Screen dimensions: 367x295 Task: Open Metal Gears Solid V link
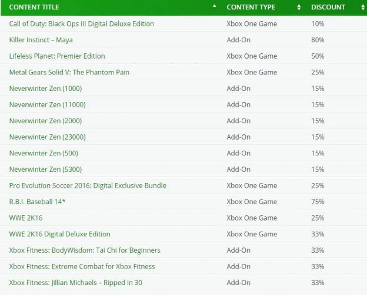(x=69, y=72)
